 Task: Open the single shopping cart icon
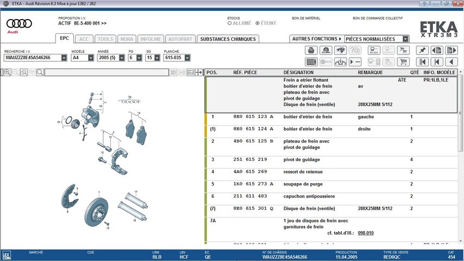tap(403, 62)
